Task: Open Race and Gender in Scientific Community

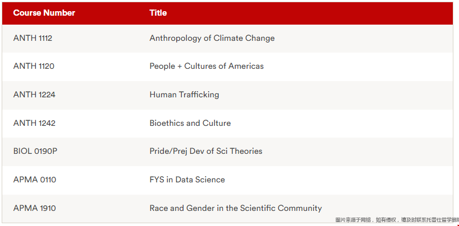Action: pos(236,208)
